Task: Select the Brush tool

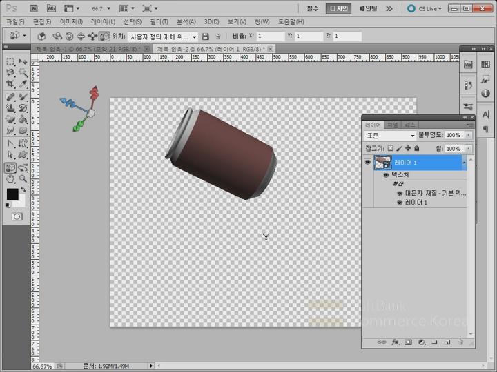Action: coord(23,96)
